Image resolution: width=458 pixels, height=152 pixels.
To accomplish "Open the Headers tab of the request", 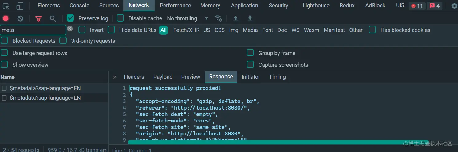I will tap(134, 77).
